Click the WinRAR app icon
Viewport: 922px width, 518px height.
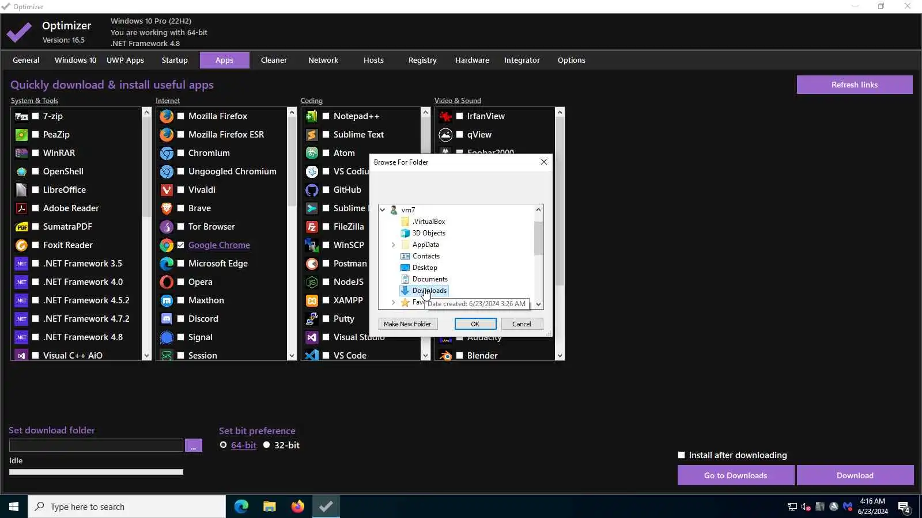[21, 153]
